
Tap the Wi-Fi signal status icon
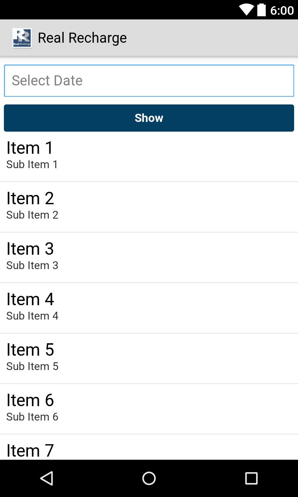click(246, 10)
